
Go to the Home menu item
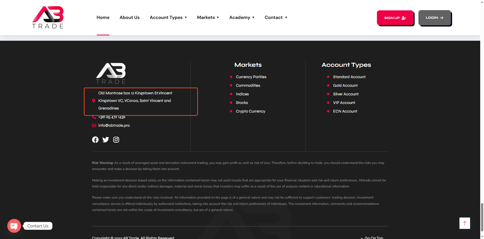103,17
